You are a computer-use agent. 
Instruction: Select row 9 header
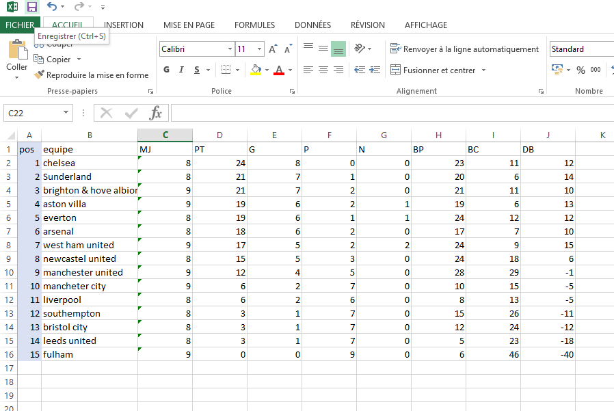click(9, 258)
